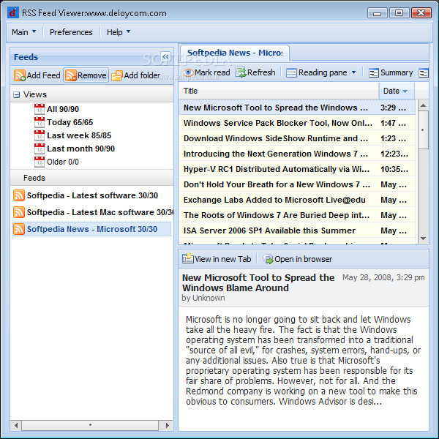Click the May 28, 2008, 3:29 pm timestamp

pos(383,277)
